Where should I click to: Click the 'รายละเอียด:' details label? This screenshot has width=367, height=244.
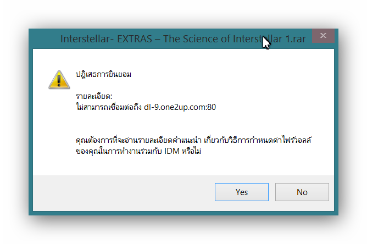[x=94, y=96]
